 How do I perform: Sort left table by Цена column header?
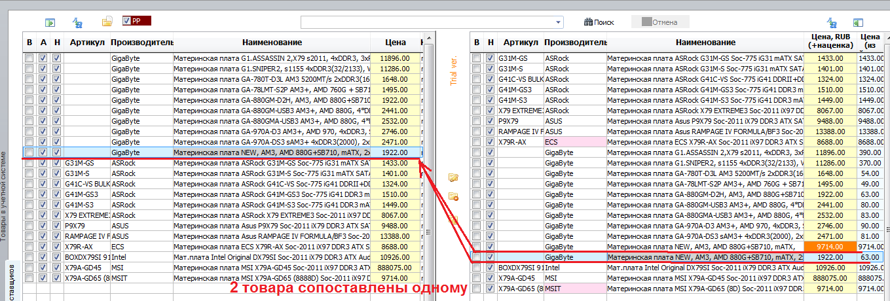pos(395,43)
